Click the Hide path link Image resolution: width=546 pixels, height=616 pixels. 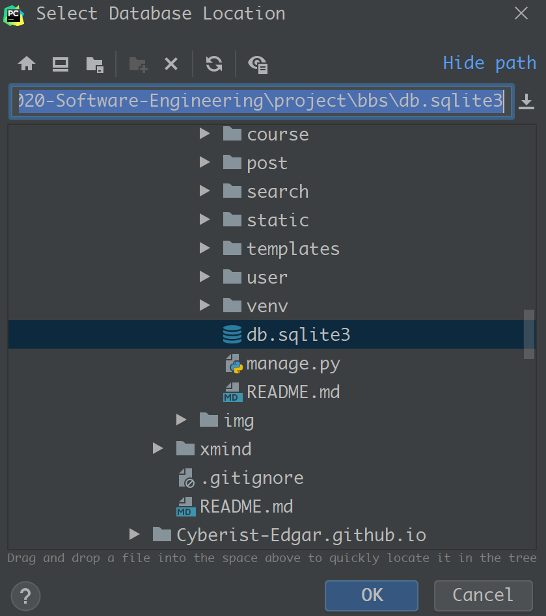click(489, 62)
